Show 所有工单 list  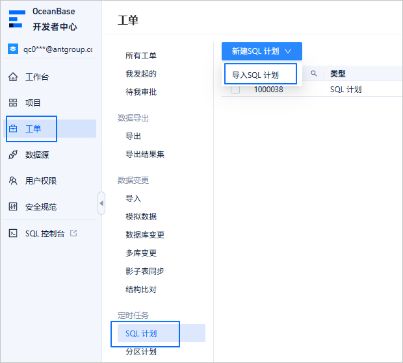tap(141, 55)
